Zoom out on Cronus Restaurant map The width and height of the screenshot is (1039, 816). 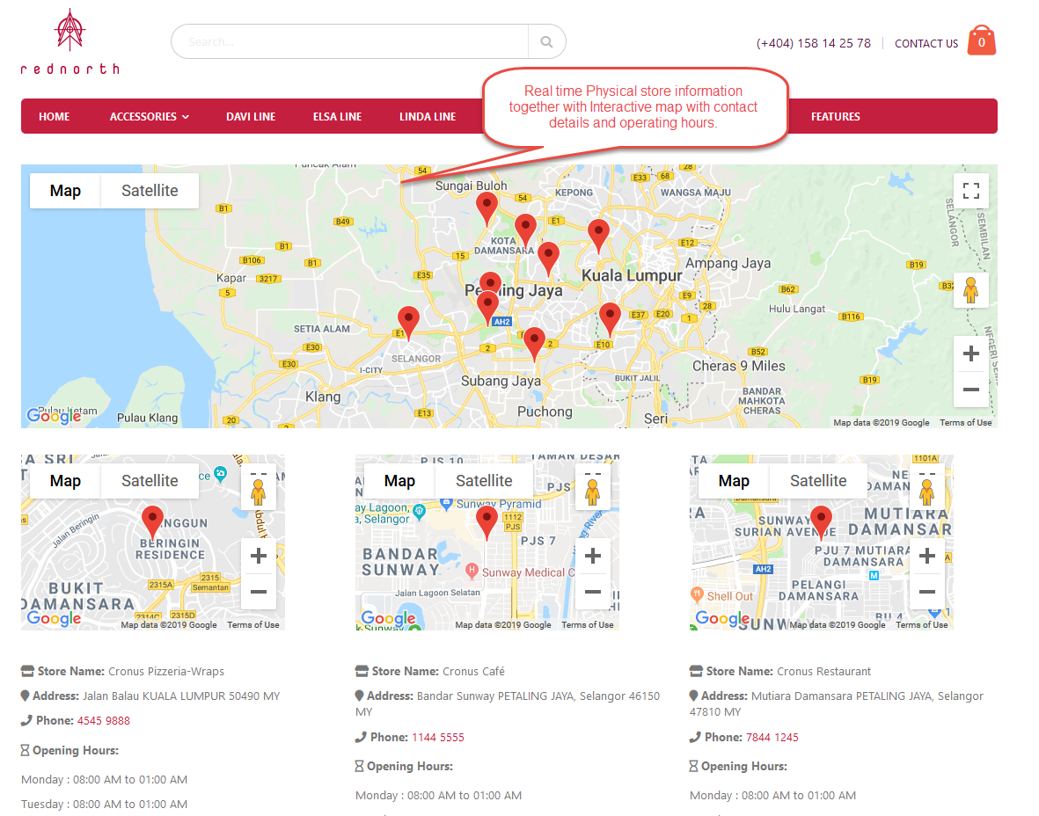(927, 592)
